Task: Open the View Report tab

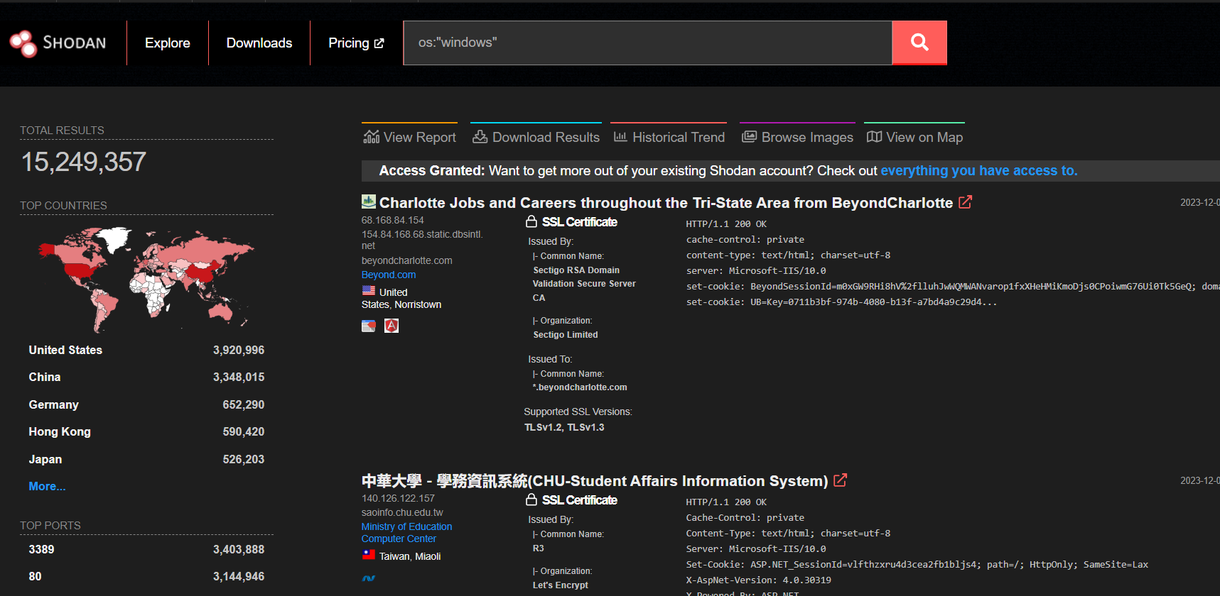Action: (x=410, y=137)
